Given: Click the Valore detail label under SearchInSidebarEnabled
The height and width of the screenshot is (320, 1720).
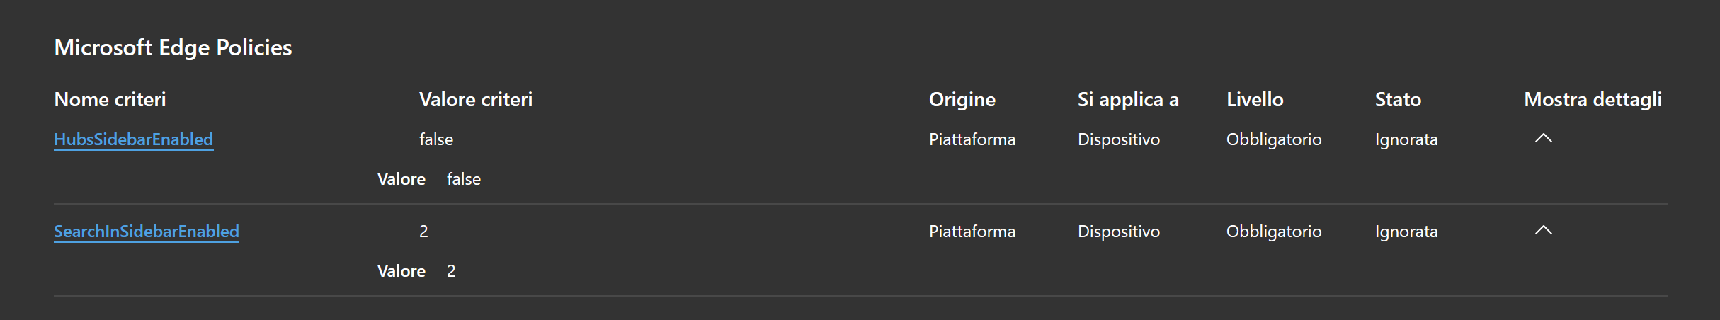Looking at the screenshot, I should [x=401, y=271].
